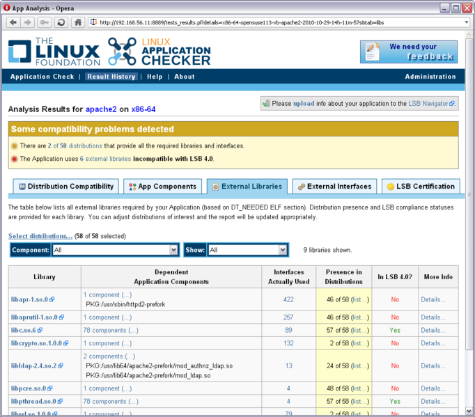Viewport: 475px width, 417px height.
Task: Open distribution list for libapr-1.so.0
Action: pyautogui.click(x=360, y=299)
